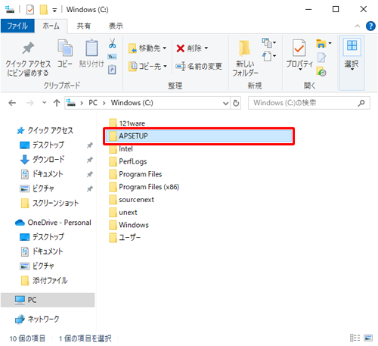Select the Program Files (x86) folder
The width and height of the screenshot is (378, 346).
pyautogui.click(x=144, y=187)
